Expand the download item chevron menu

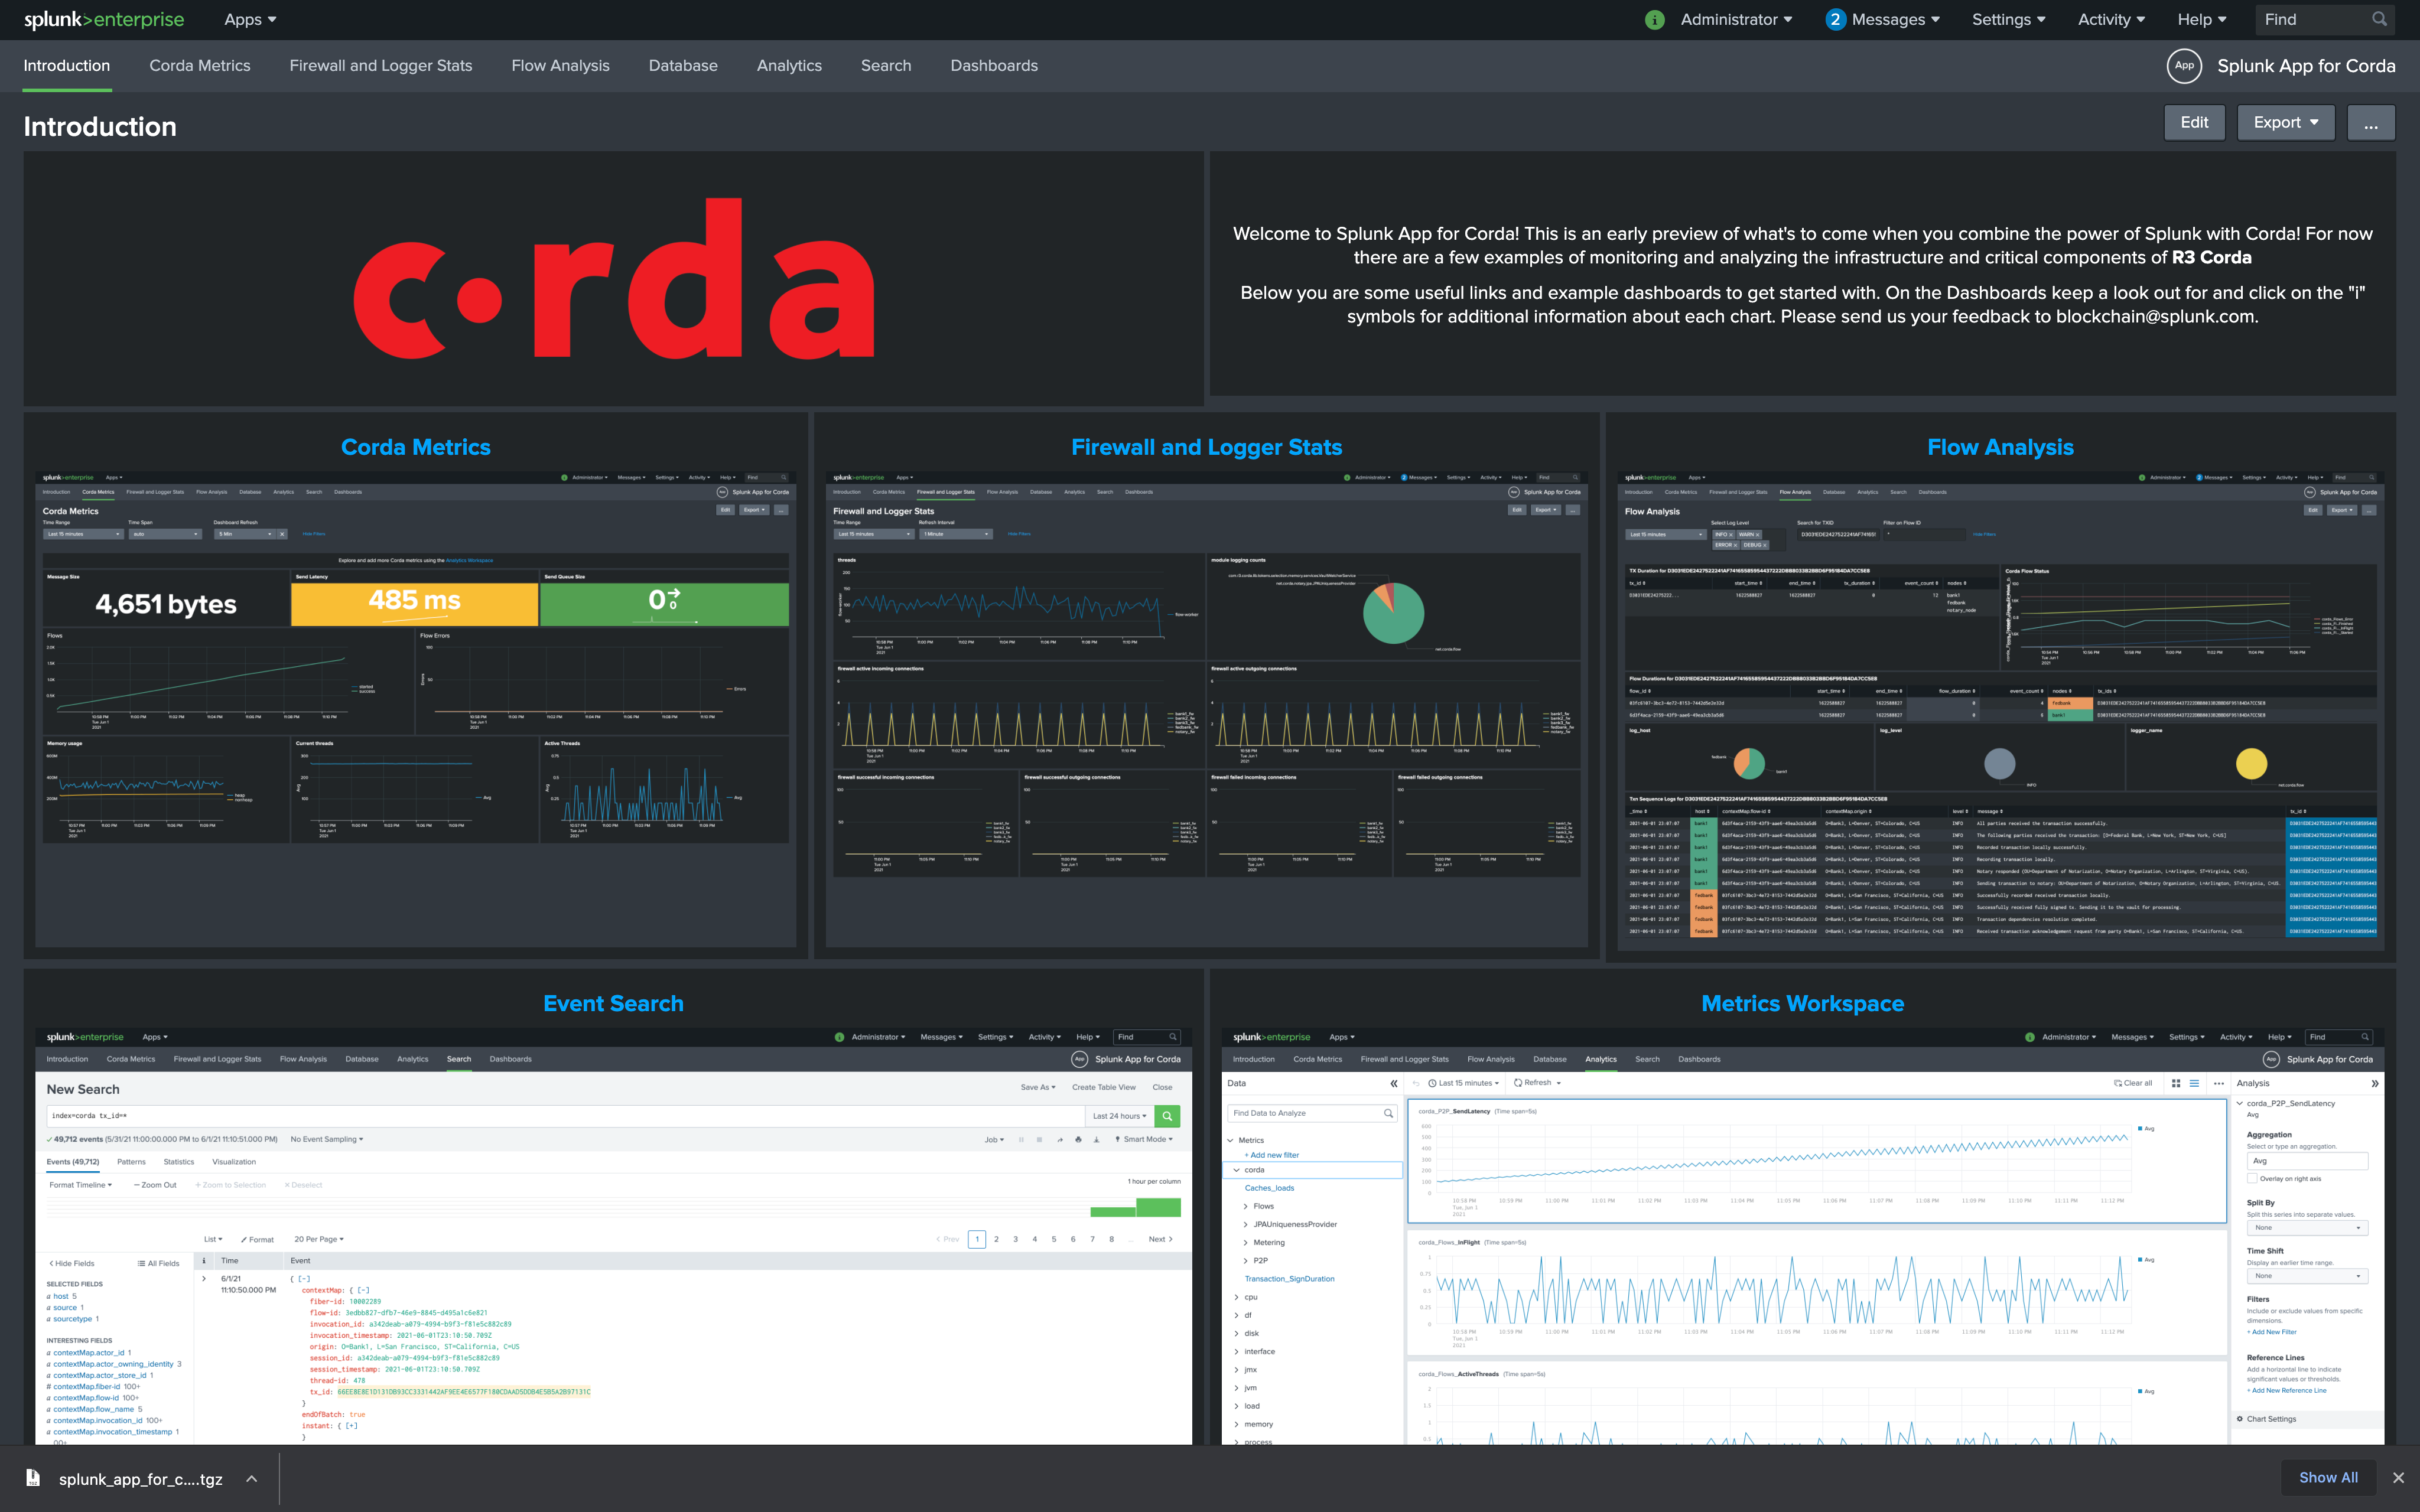(x=252, y=1479)
